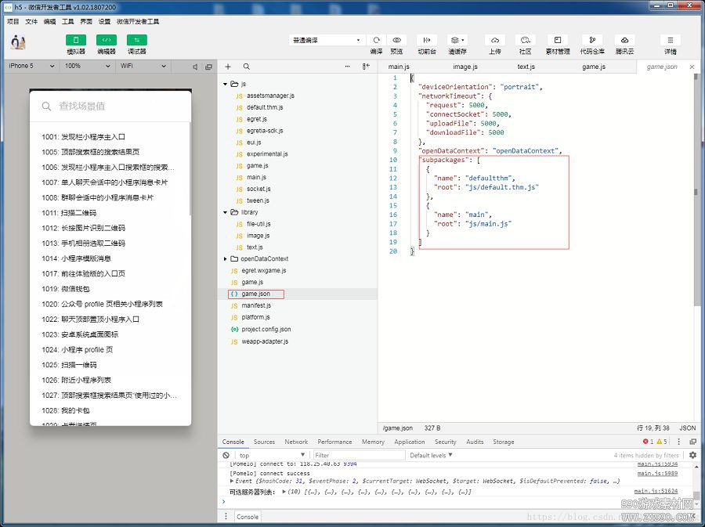
Task: Click the 清缓存 clear cache icon
Action: pyautogui.click(x=457, y=40)
